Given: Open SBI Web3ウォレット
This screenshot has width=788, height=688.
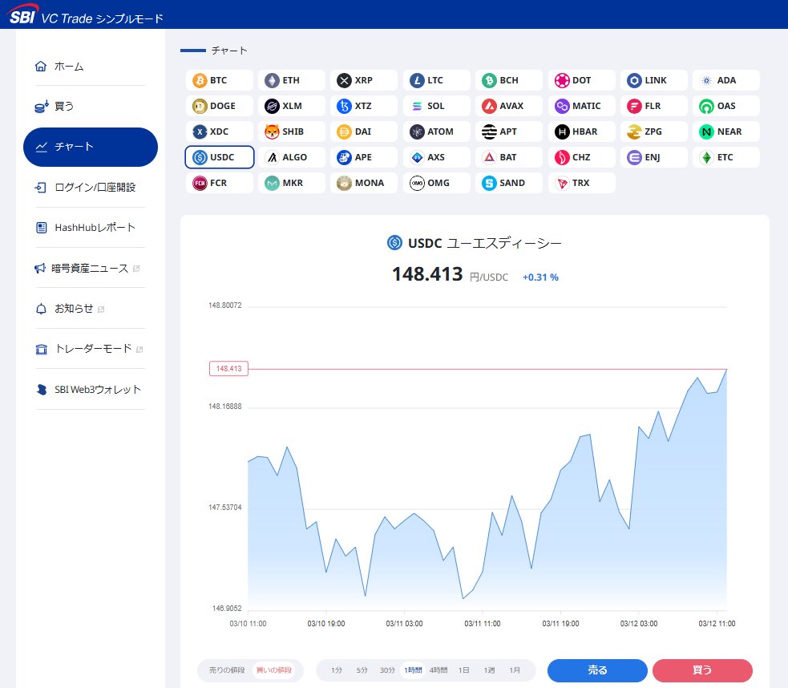Looking at the screenshot, I should [x=91, y=390].
